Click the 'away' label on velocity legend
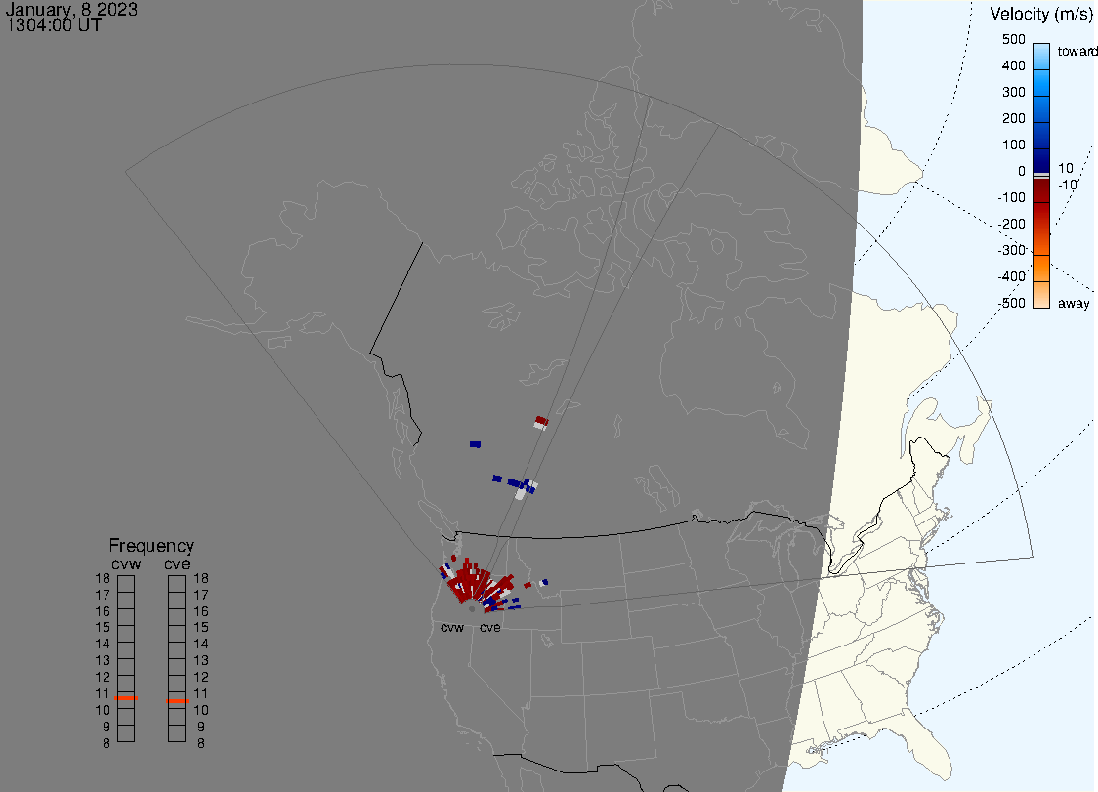Screen dimensions: 1098x792 coord(1074,303)
